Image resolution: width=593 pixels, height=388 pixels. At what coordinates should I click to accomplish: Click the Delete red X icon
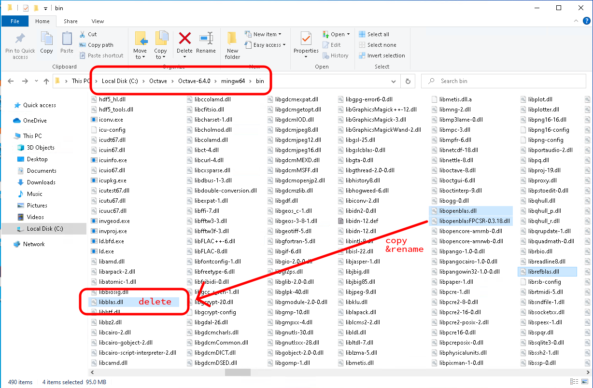point(184,39)
